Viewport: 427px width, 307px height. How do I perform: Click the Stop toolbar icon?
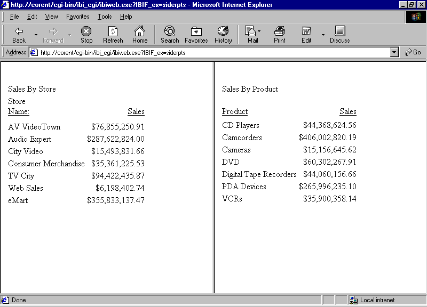[x=86, y=34]
